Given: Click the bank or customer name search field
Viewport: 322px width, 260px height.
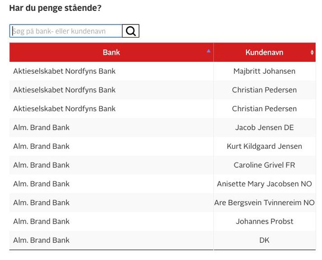Looking at the screenshot, I should click(x=66, y=31).
